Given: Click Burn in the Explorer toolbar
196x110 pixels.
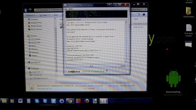Looking at the screenshot, I should point(56,15).
